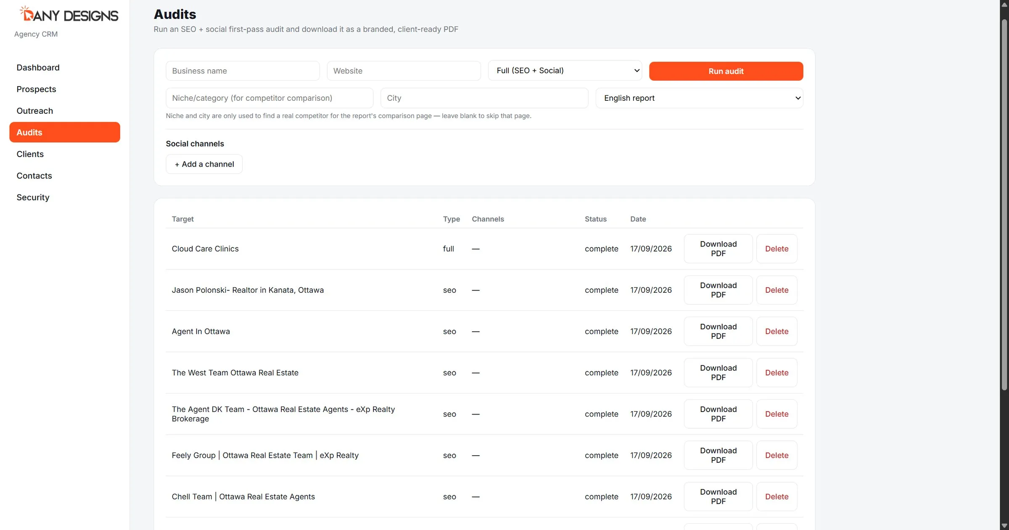Click the Run audit button
Image resolution: width=1009 pixels, height=530 pixels.
pos(726,71)
